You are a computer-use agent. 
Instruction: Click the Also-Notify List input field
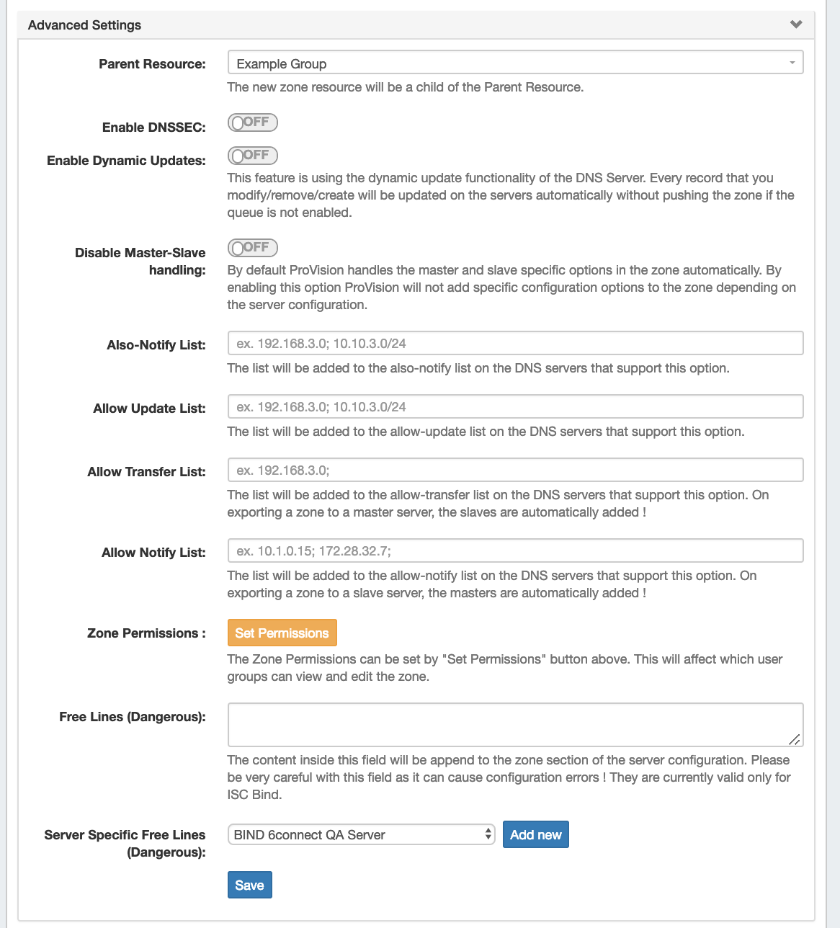(514, 344)
